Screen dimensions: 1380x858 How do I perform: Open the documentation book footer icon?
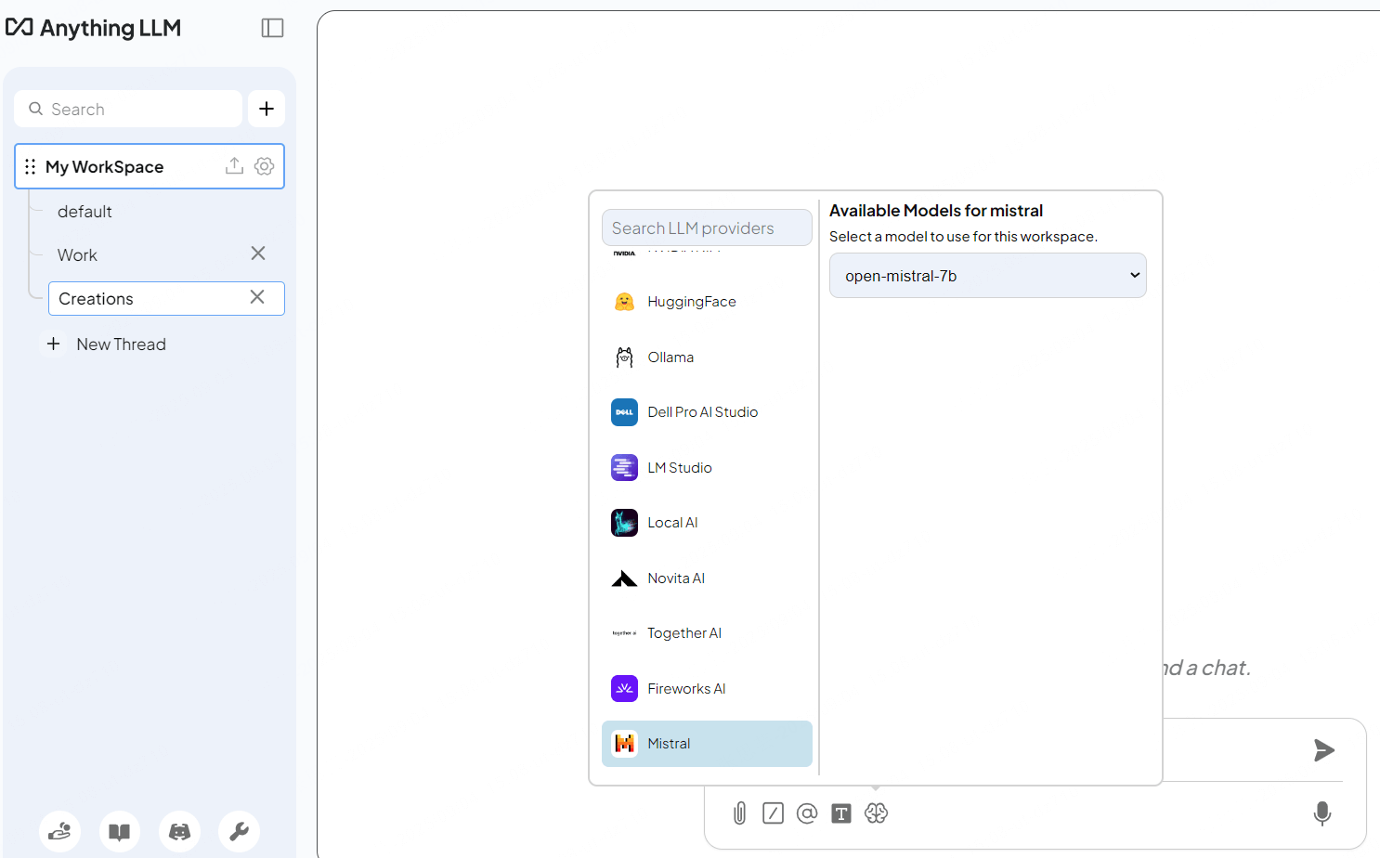point(120,831)
